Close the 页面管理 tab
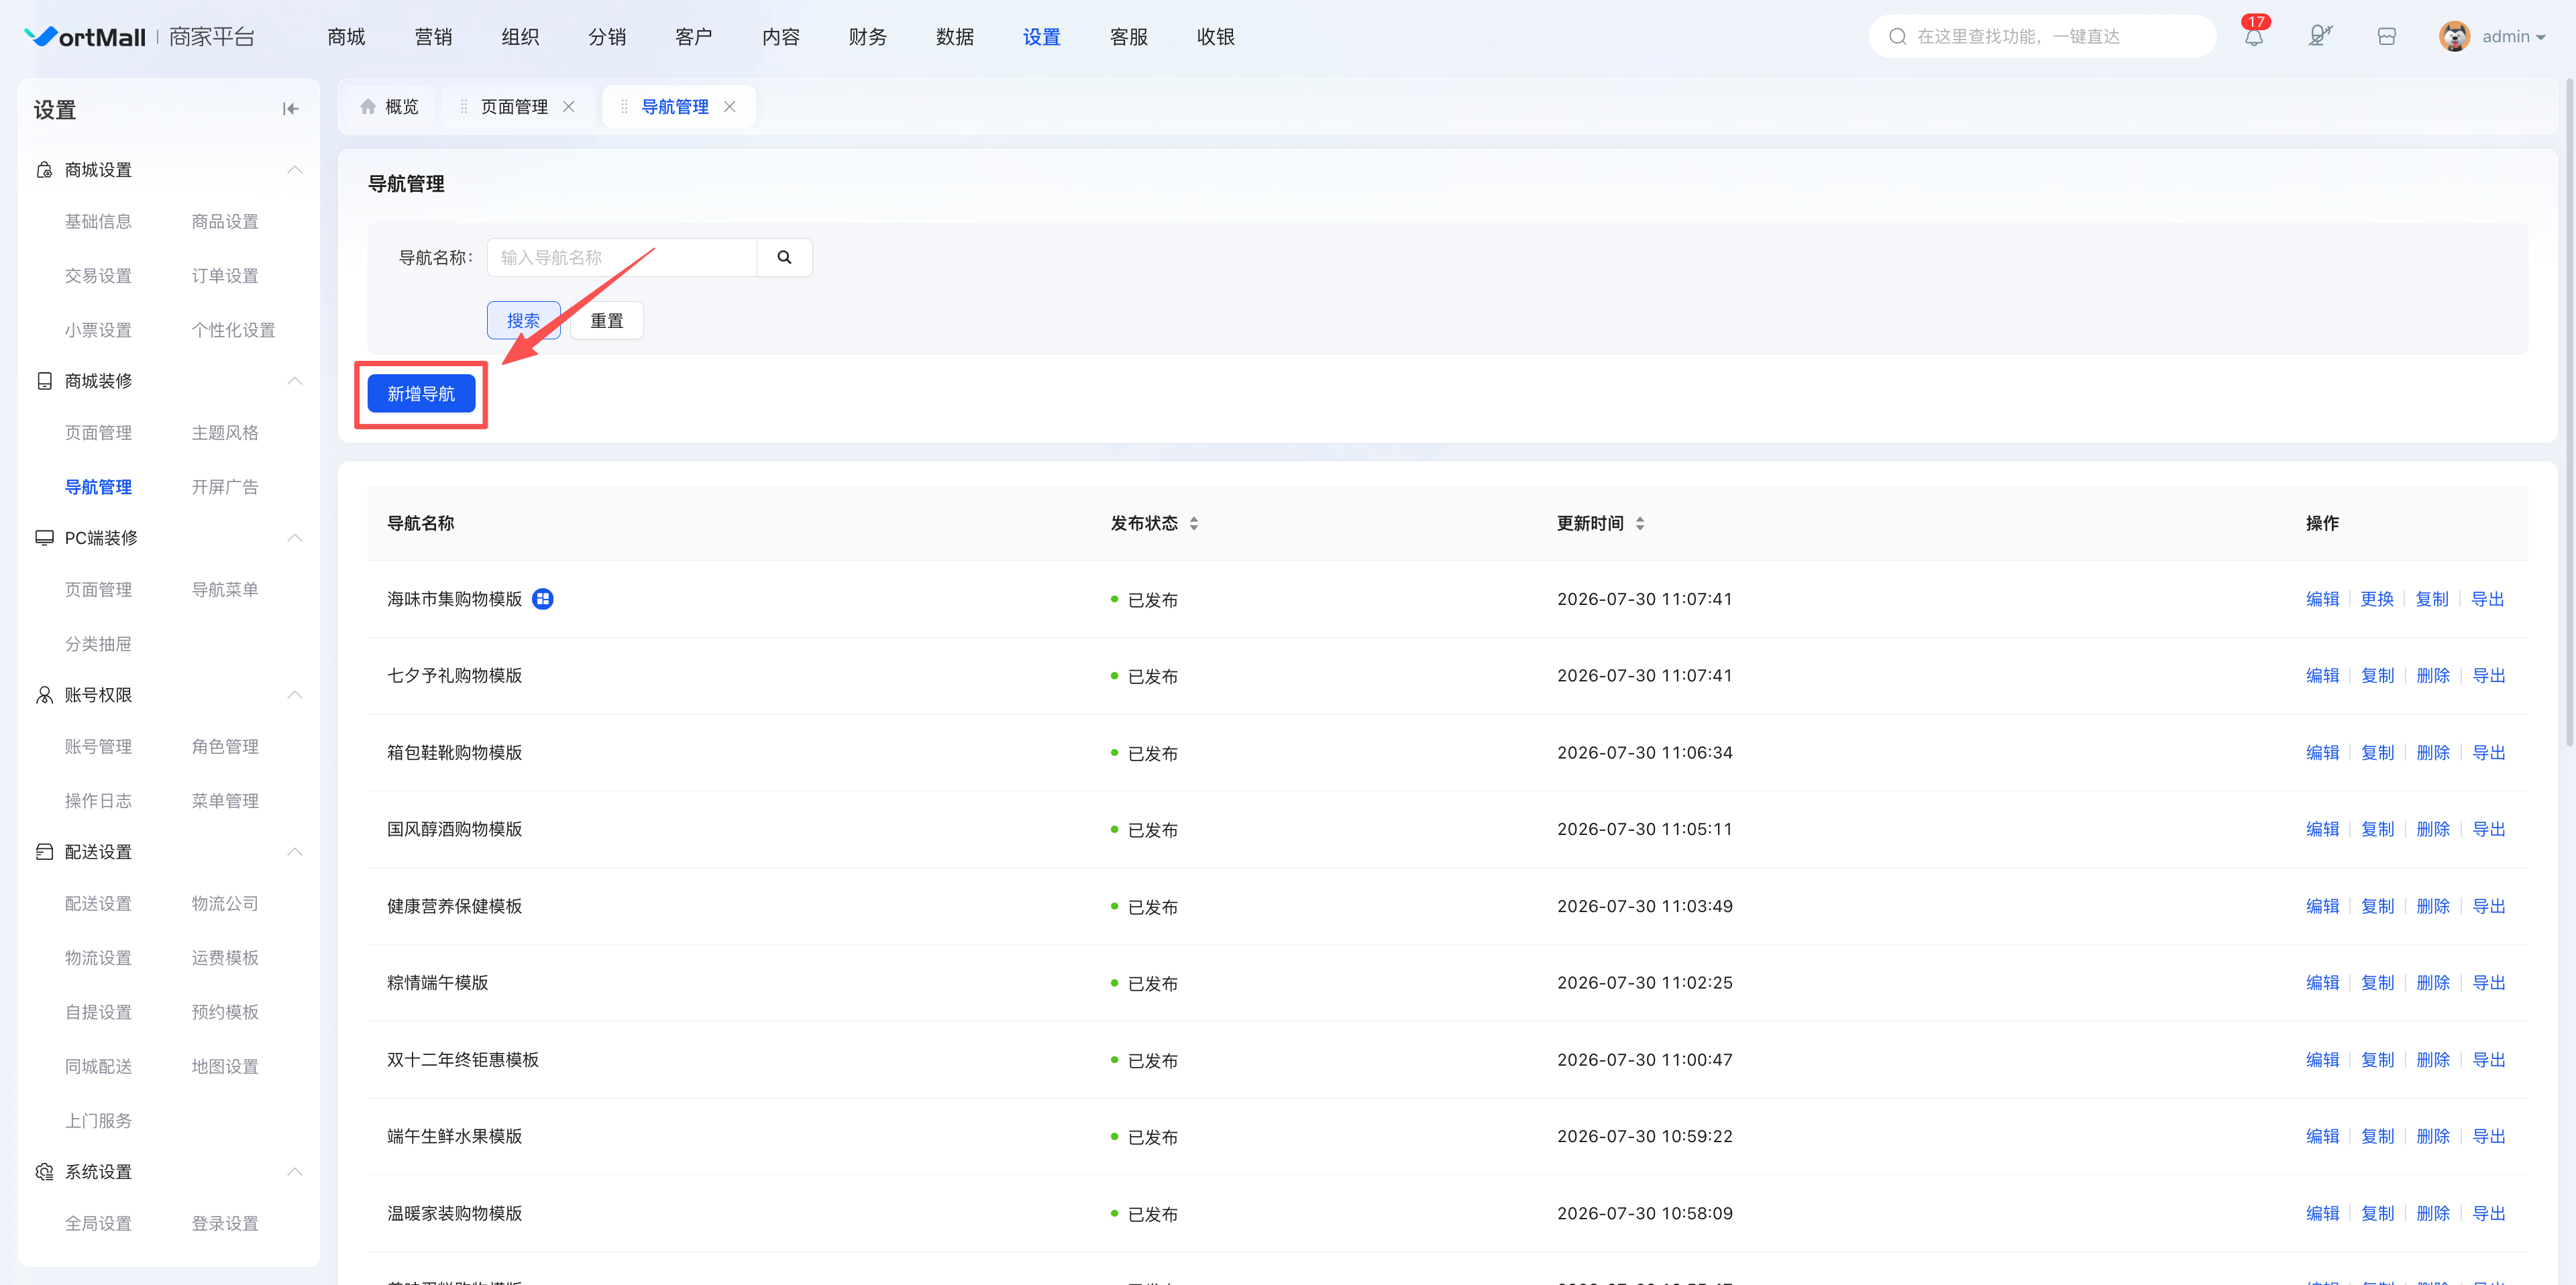This screenshot has width=2576, height=1285. click(569, 106)
